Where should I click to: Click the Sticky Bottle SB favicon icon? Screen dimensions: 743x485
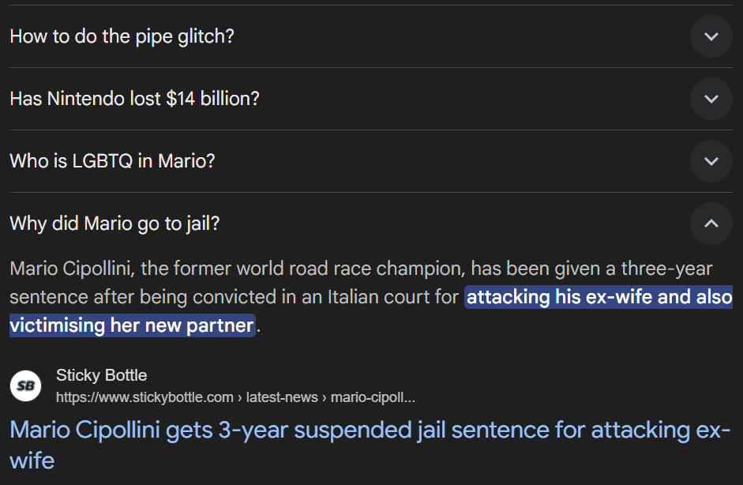click(x=25, y=385)
